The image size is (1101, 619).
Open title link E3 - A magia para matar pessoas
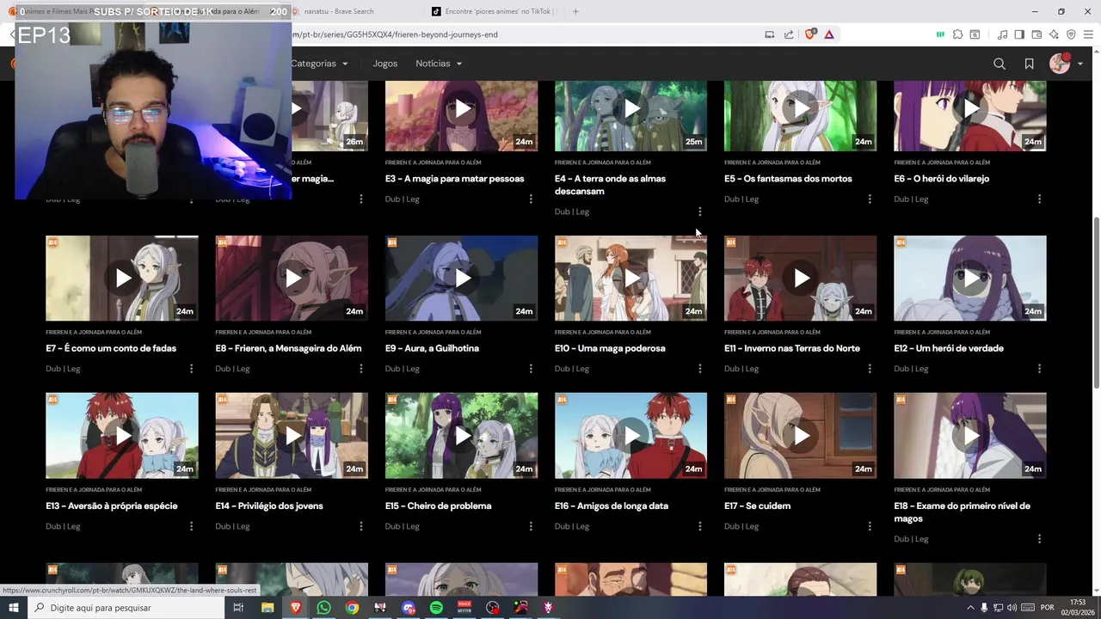(454, 179)
